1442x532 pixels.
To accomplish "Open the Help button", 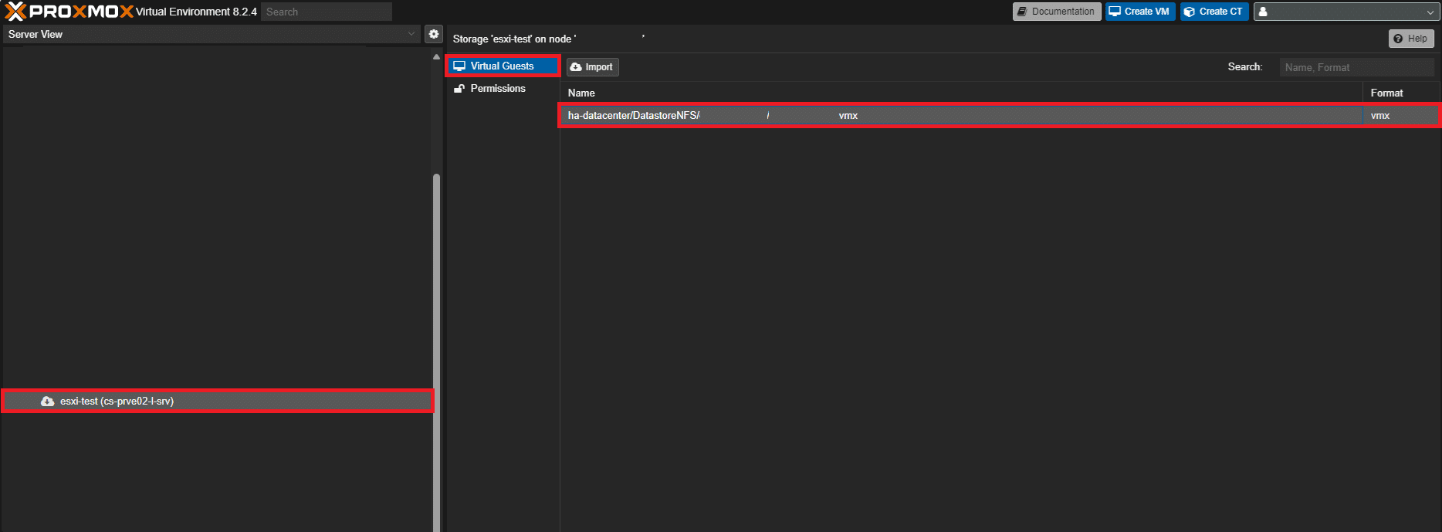I will click(1411, 39).
